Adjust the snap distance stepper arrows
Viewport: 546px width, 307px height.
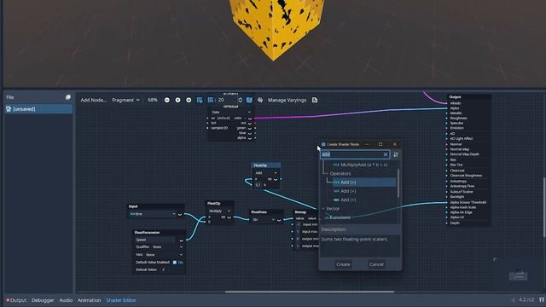pos(240,100)
